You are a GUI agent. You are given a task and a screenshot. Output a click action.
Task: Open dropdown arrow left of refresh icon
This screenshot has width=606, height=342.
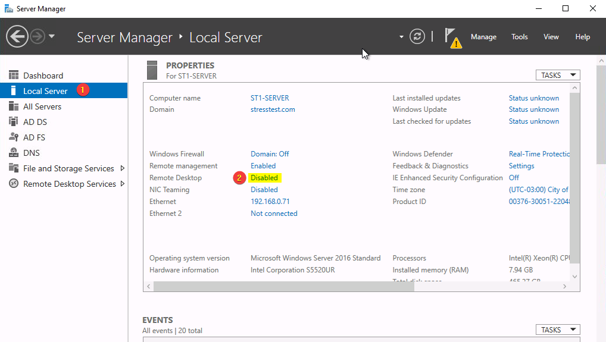tap(401, 37)
